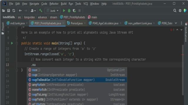Open IDE settings gear icon
The height and width of the screenshot is (105, 188).
(x=180, y=11)
